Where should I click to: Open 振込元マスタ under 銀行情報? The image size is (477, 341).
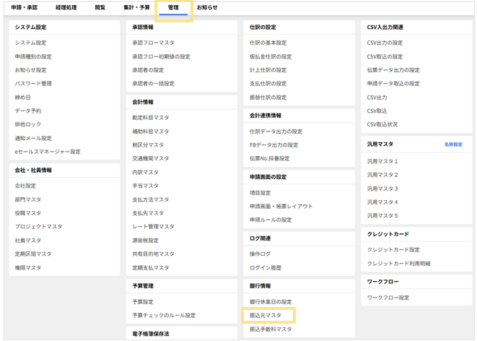click(x=266, y=316)
